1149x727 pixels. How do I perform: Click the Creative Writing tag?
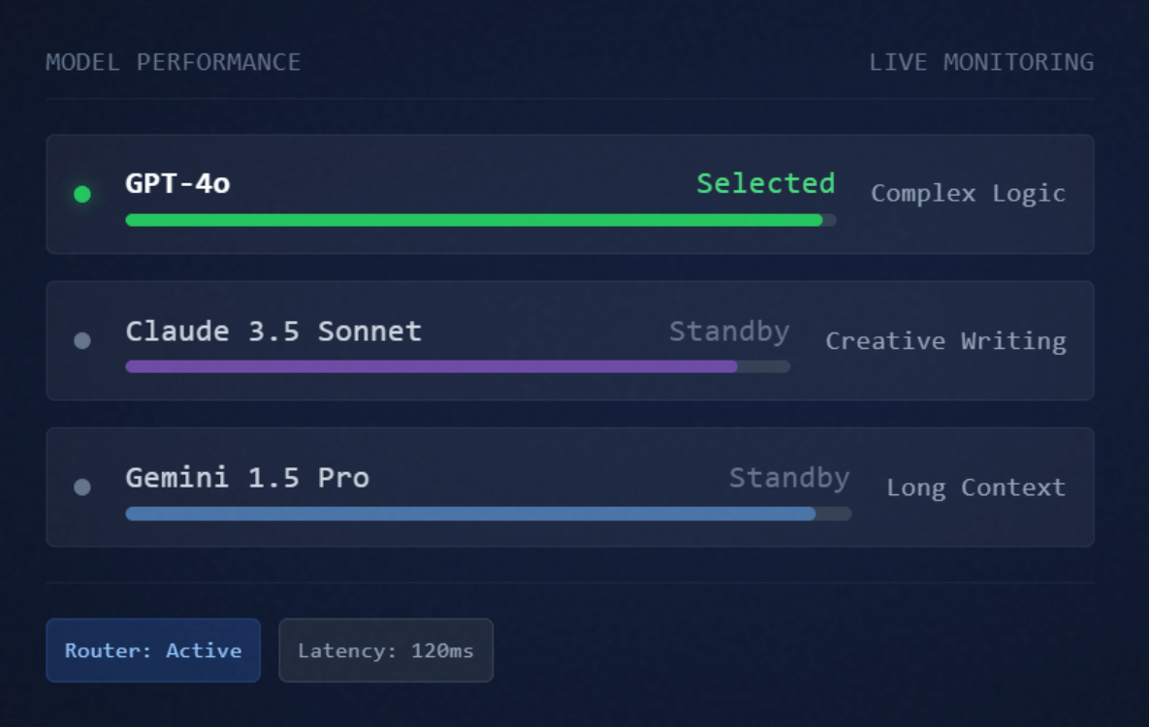(x=945, y=340)
